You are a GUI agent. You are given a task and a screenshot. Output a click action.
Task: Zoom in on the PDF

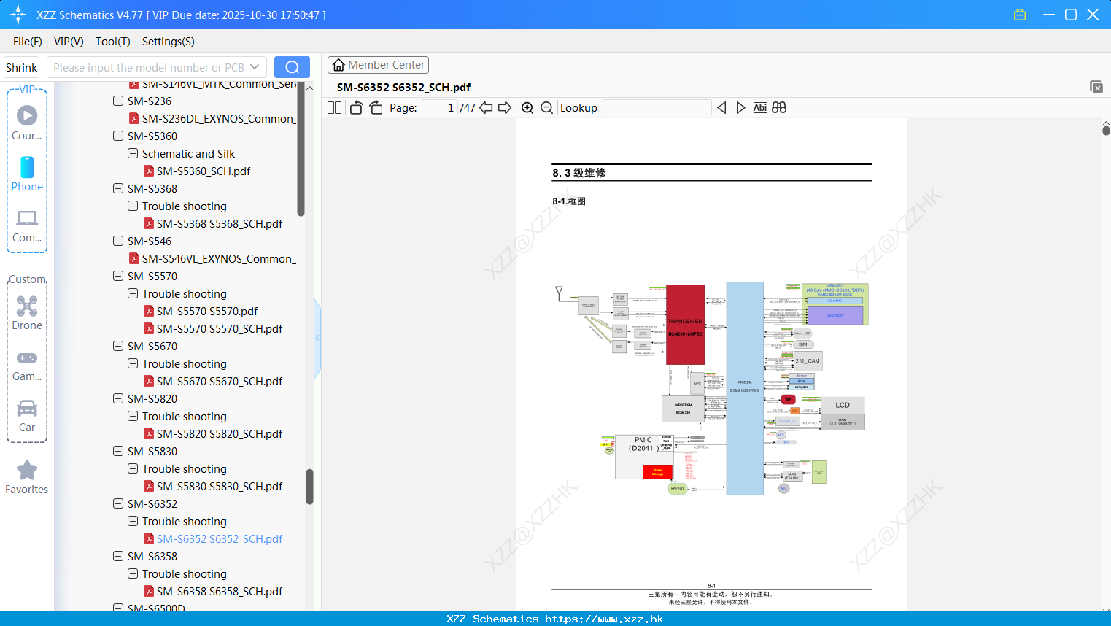click(527, 108)
